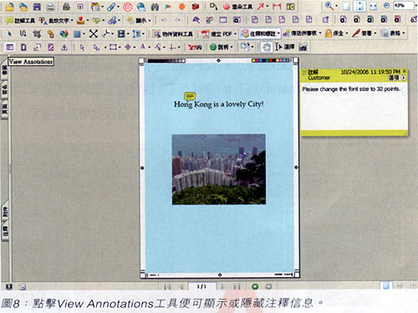Expand the Security lock menu
The height and width of the screenshot is (313, 418).
(336, 33)
